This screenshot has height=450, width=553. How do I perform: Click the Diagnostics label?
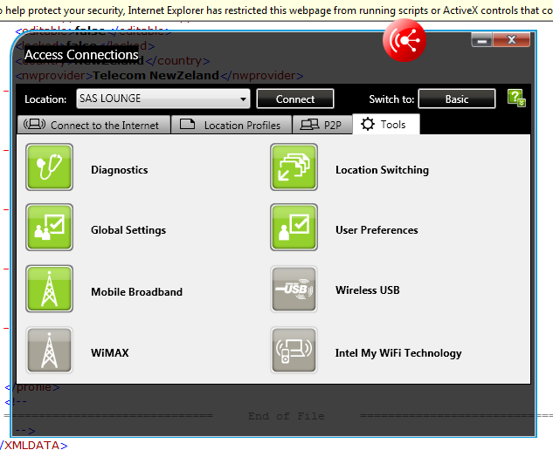pyautogui.click(x=119, y=170)
